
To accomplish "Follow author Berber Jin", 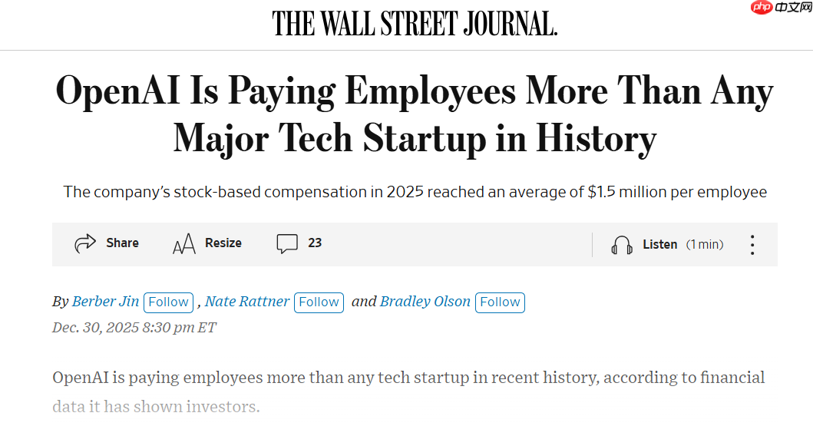I will 168,302.
